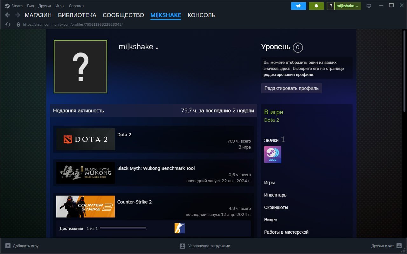Switch to Big Picture mode with the monitor icon
407x254 pixels.
(x=369, y=6)
